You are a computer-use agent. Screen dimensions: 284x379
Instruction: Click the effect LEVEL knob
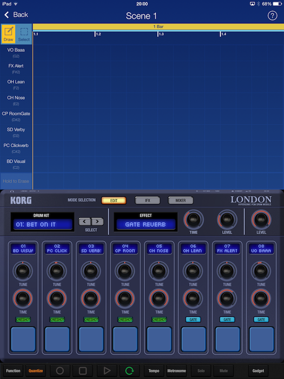click(227, 219)
